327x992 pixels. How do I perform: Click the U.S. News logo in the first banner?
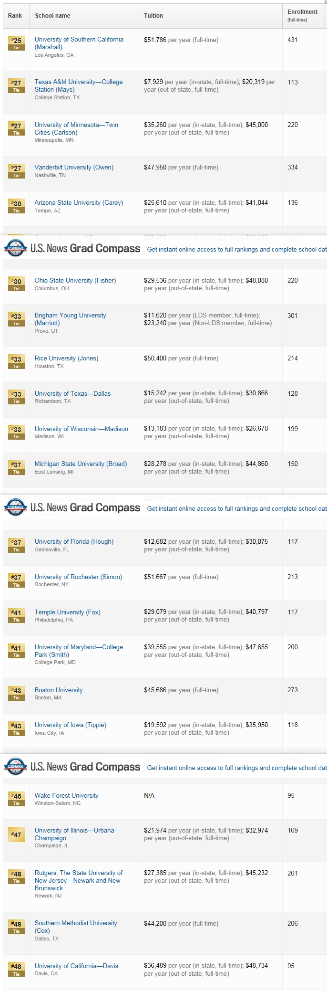(x=14, y=249)
